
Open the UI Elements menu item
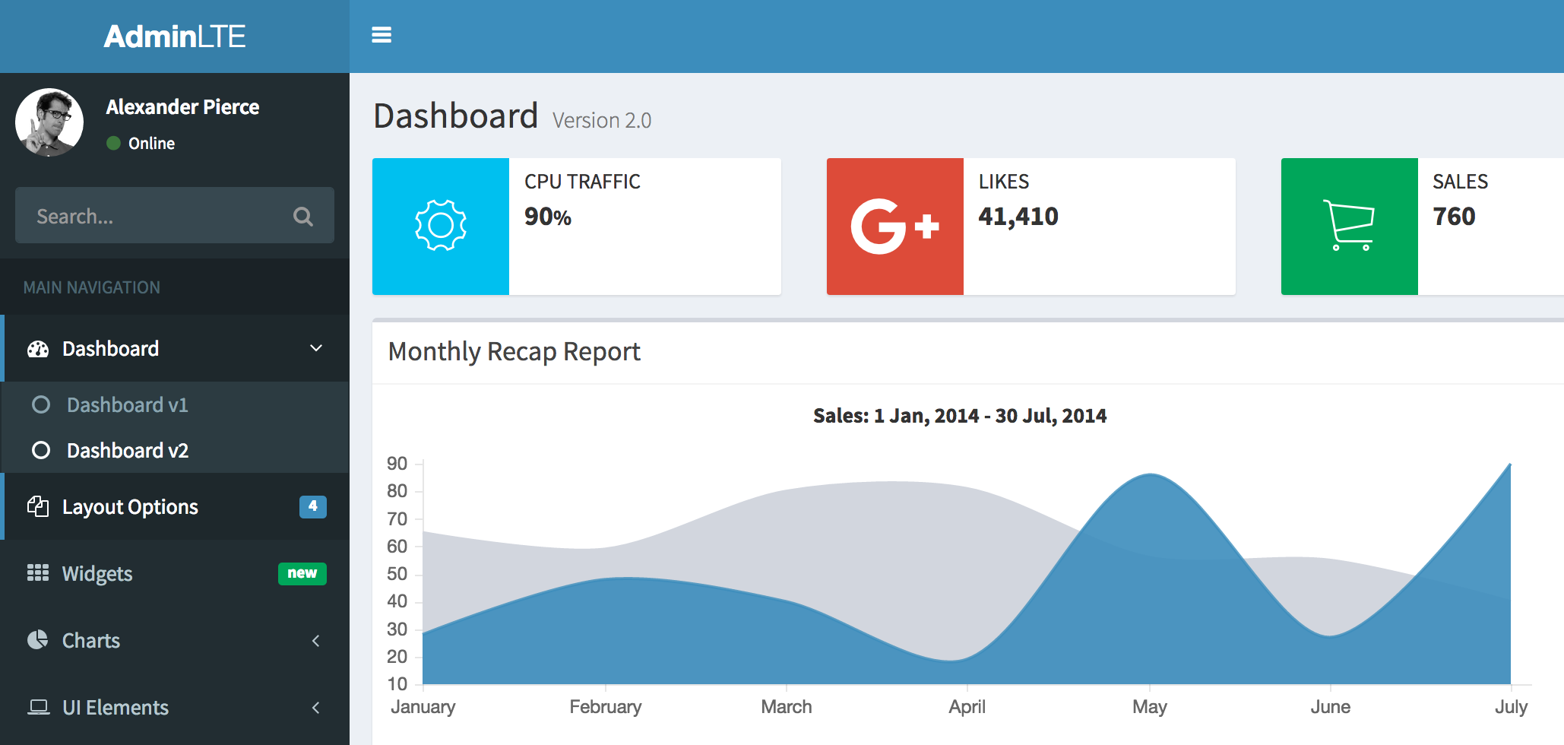pyautogui.click(x=175, y=707)
